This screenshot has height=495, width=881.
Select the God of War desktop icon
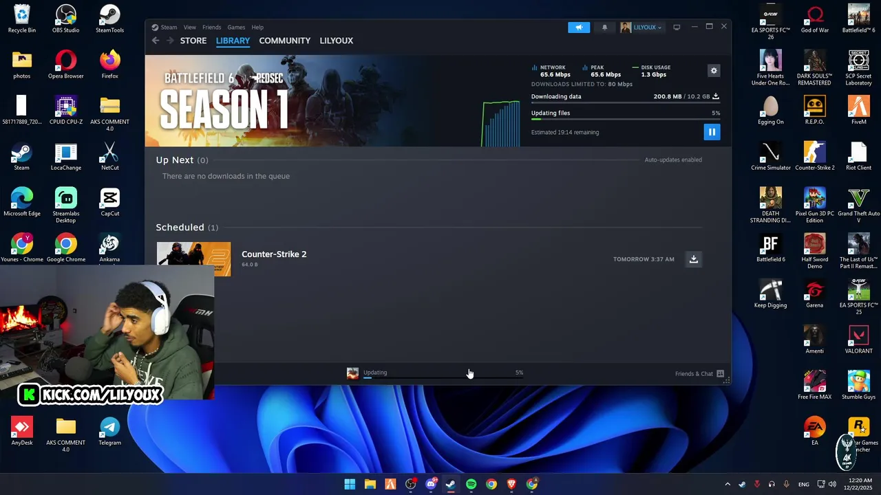point(815,19)
